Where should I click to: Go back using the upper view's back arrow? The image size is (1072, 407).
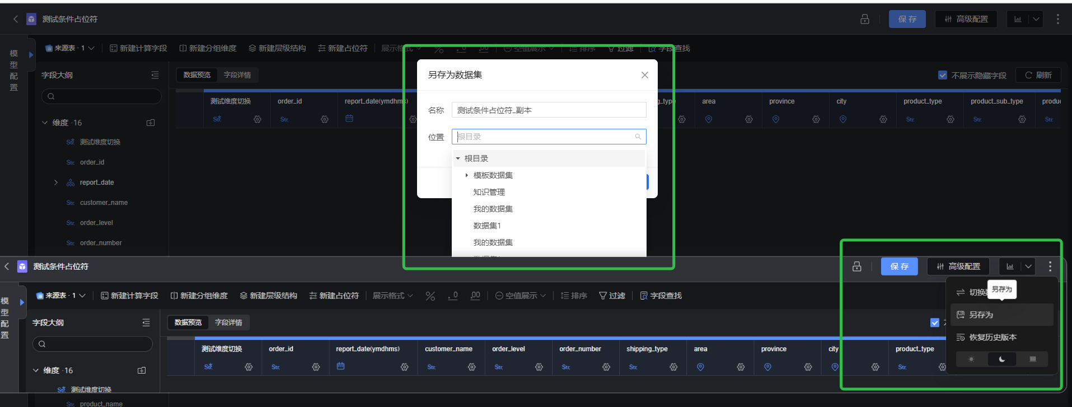click(16, 19)
